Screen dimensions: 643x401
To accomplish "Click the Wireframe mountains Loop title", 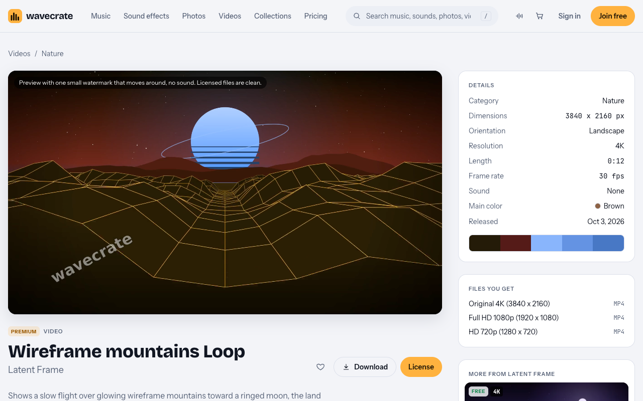I will [127, 351].
